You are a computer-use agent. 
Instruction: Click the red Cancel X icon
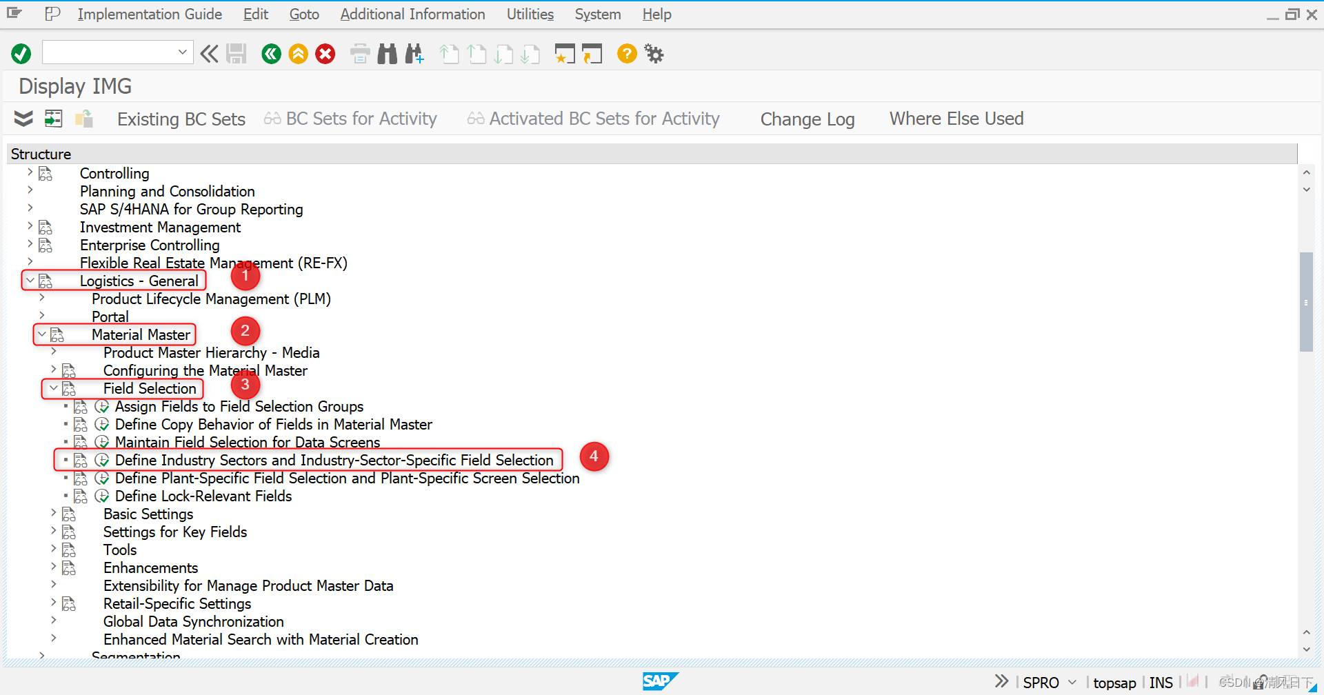click(325, 53)
